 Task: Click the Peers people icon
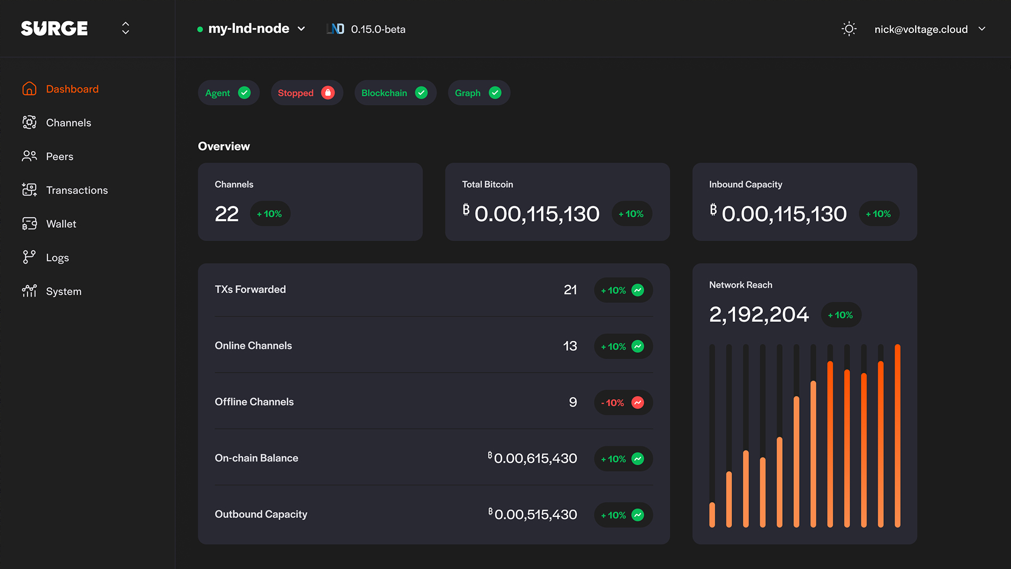point(29,156)
